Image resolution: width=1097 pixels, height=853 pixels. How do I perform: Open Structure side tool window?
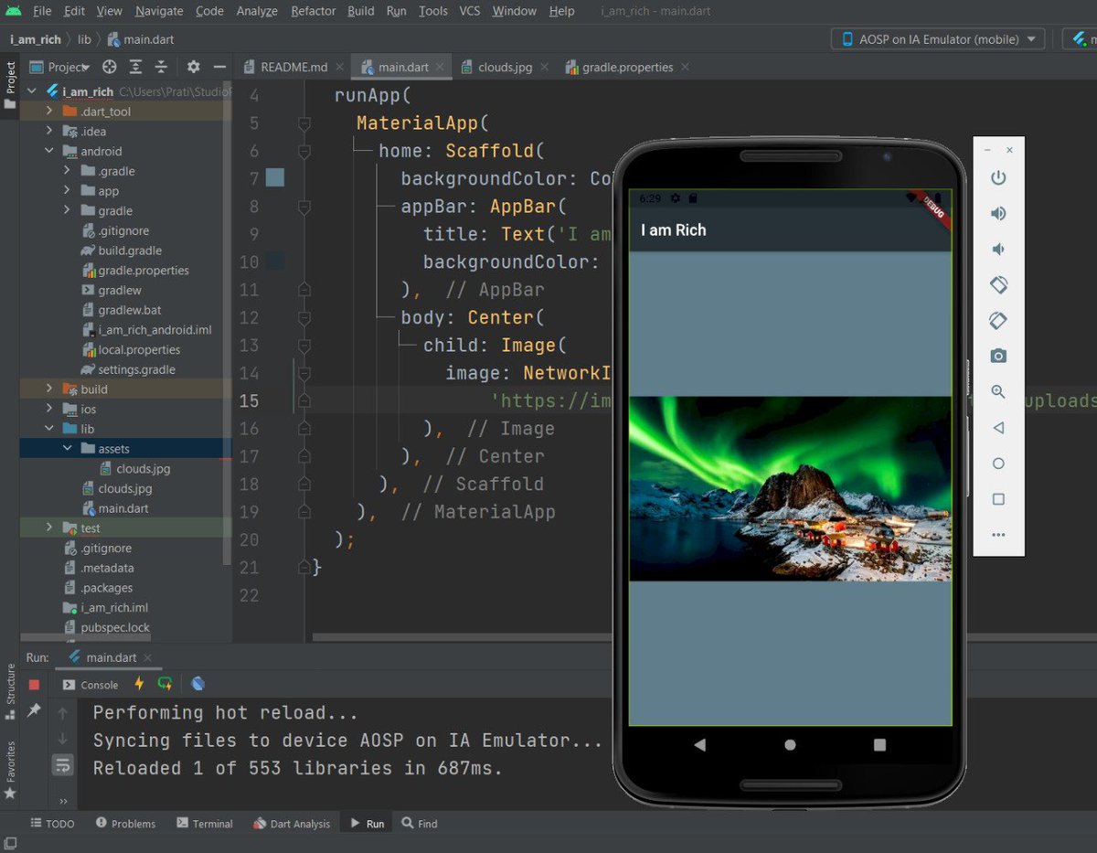pos(10,693)
